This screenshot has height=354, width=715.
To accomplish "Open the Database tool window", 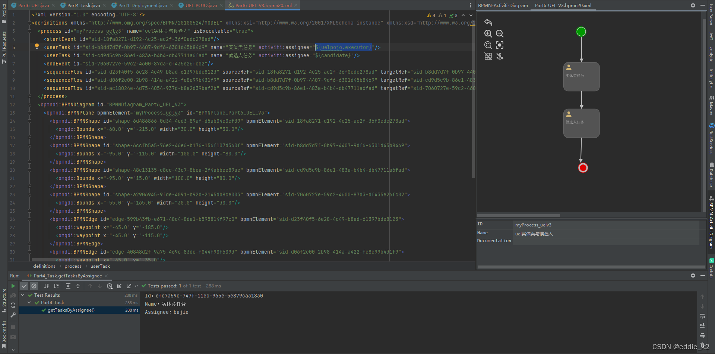I will tap(711, 174).
